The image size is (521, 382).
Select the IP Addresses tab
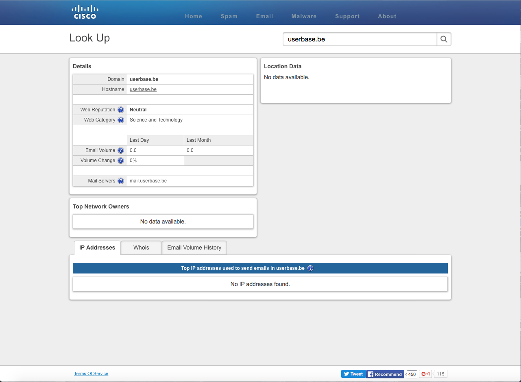pos(97,247)
